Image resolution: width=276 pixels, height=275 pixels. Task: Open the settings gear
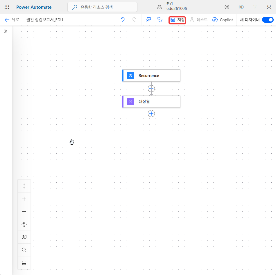(x=241, y=7)
